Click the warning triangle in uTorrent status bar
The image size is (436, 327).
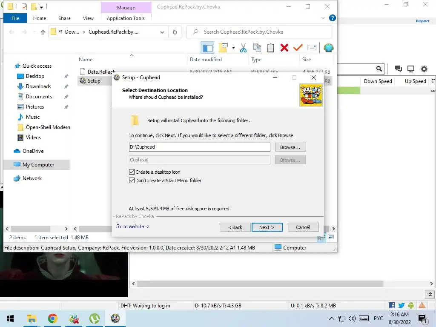[x=422, y=305]
